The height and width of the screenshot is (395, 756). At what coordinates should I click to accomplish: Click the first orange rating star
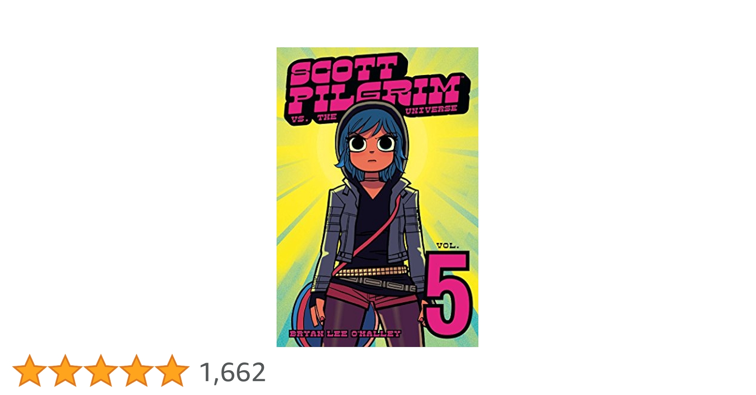[29, 371]
